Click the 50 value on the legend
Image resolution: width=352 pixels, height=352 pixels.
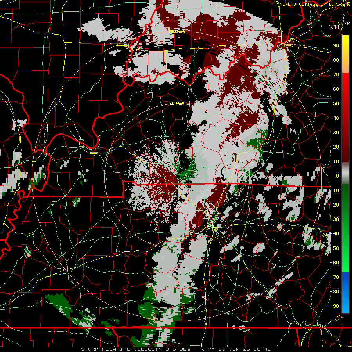336,104
